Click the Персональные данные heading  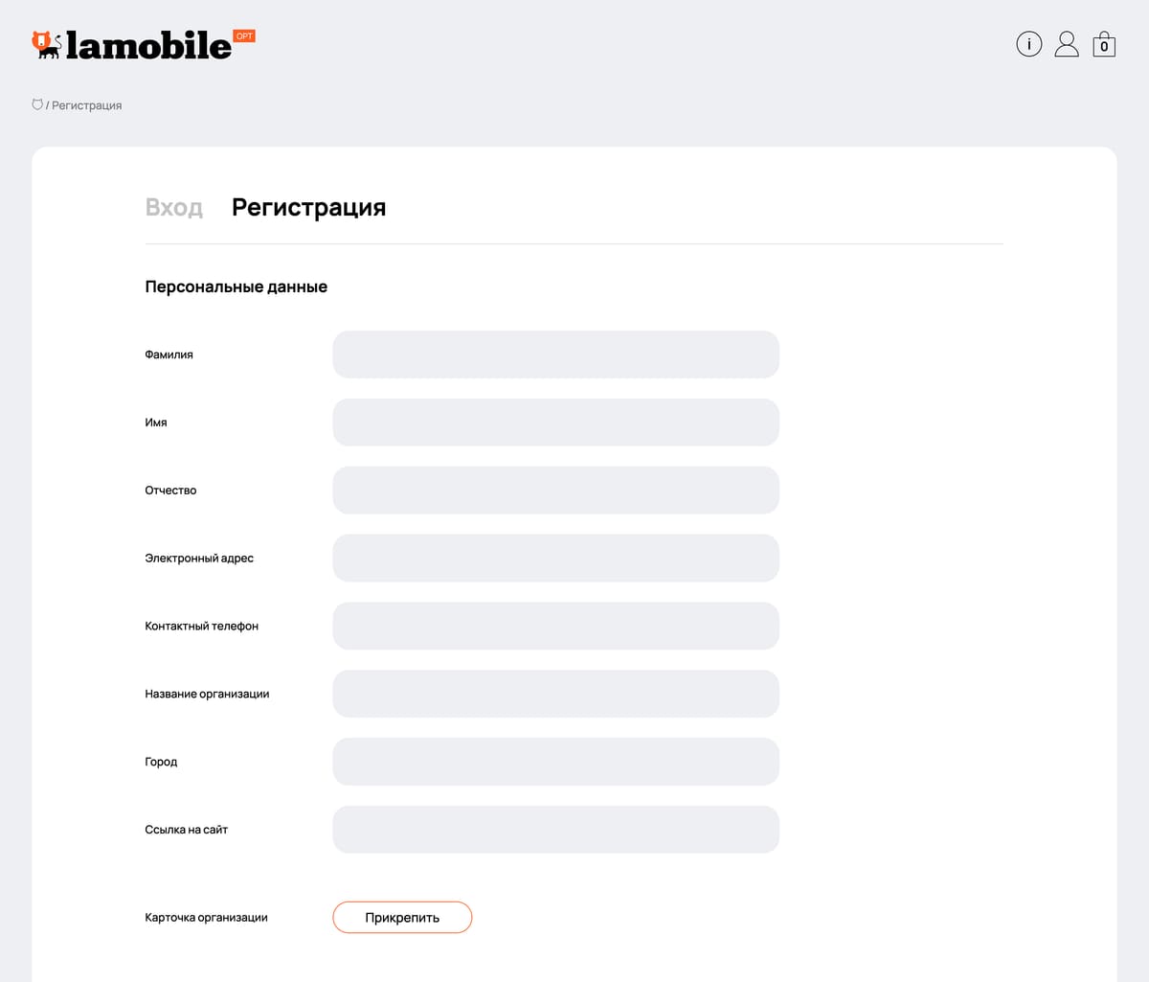click(x=237, y=286)
